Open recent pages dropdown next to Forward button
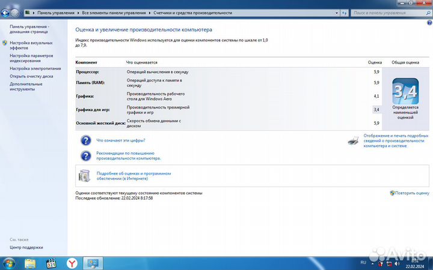This screenshot has height=270, width=433. (x=21, y=13)
